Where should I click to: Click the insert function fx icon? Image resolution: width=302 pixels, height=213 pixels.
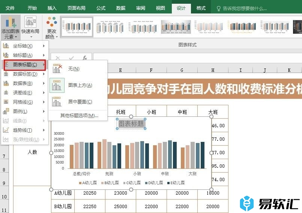tap(85, 58)
